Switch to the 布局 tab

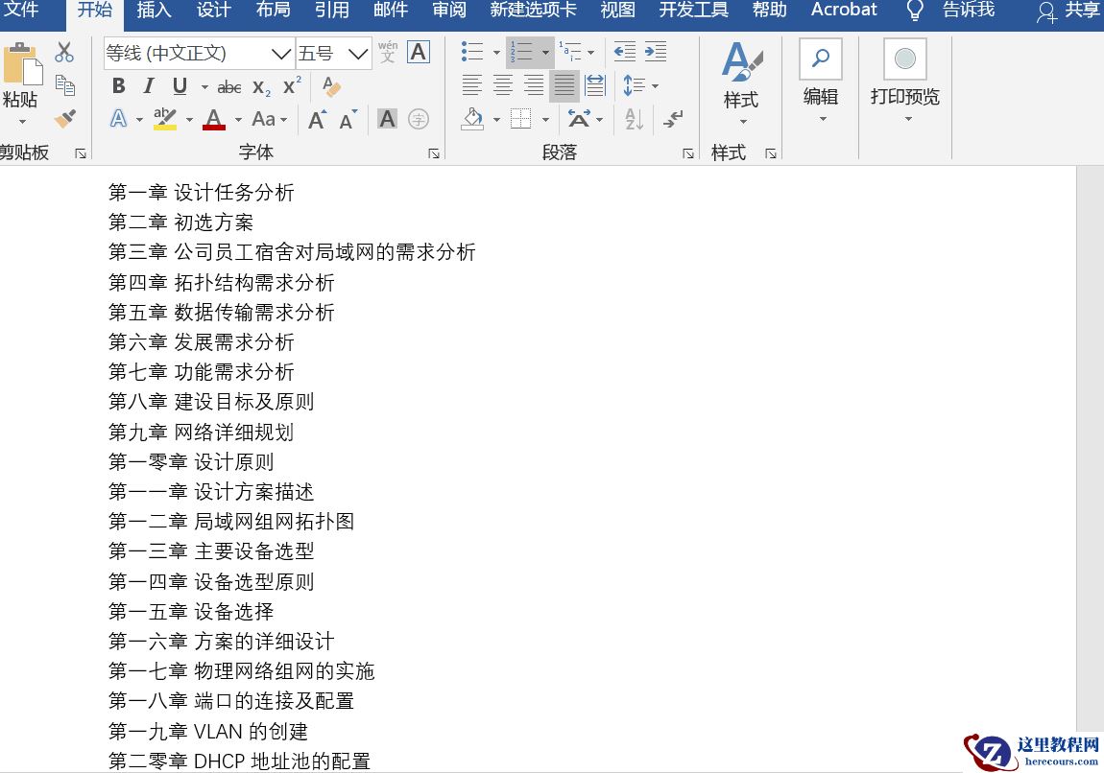[x=273, y=10]
